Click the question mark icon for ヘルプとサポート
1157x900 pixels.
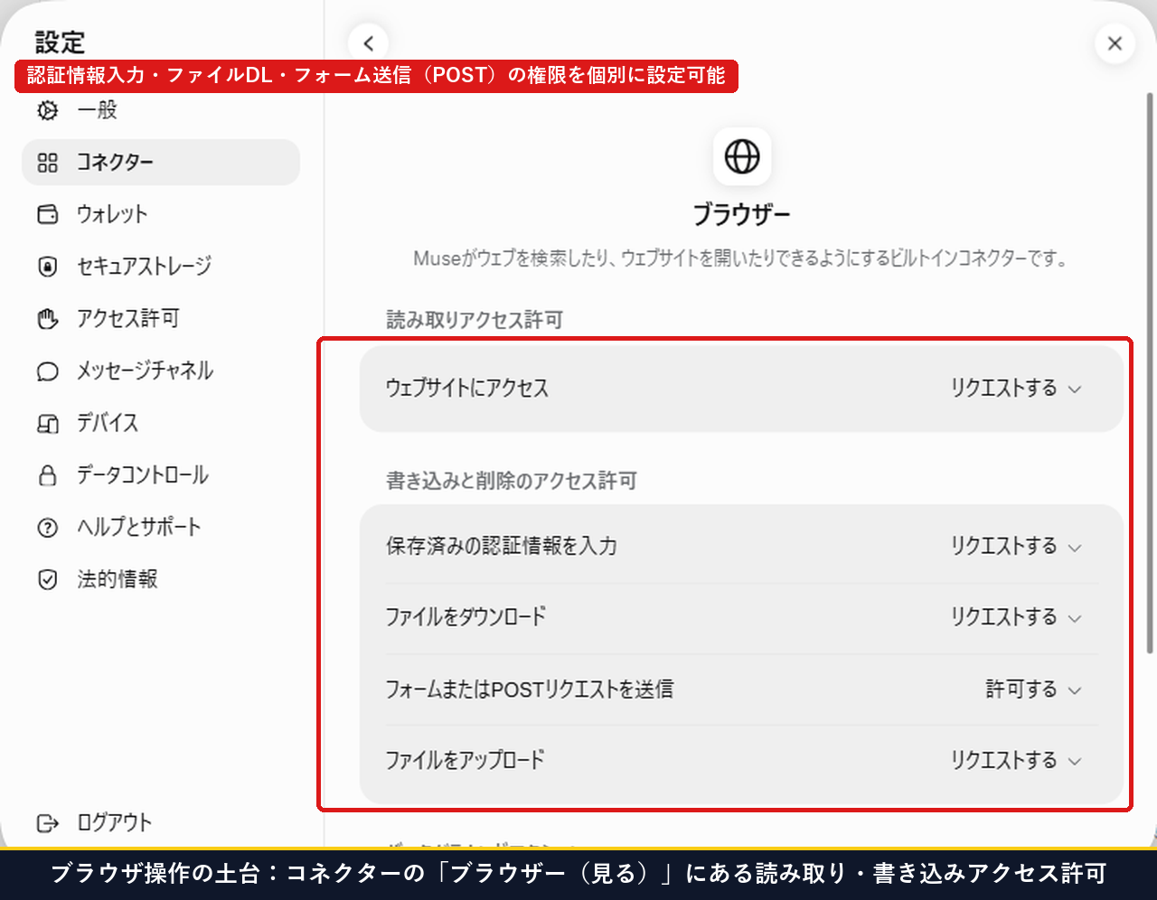tap(48, 528)
